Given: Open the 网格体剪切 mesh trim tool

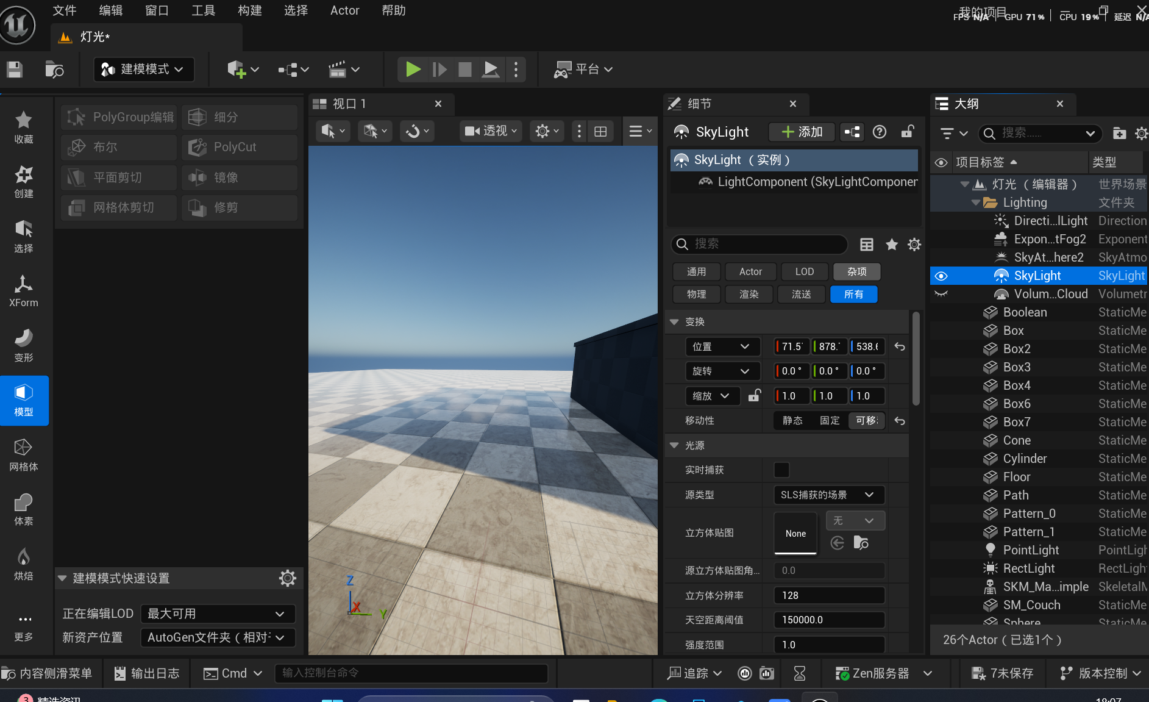Looking at the screenshot, I should 118,207.
